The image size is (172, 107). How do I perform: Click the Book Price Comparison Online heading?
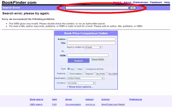pos(86,33)
